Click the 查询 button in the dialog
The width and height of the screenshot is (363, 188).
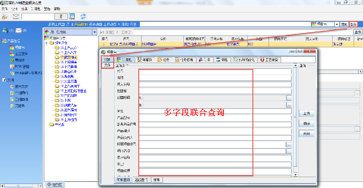tap(306, 114)
